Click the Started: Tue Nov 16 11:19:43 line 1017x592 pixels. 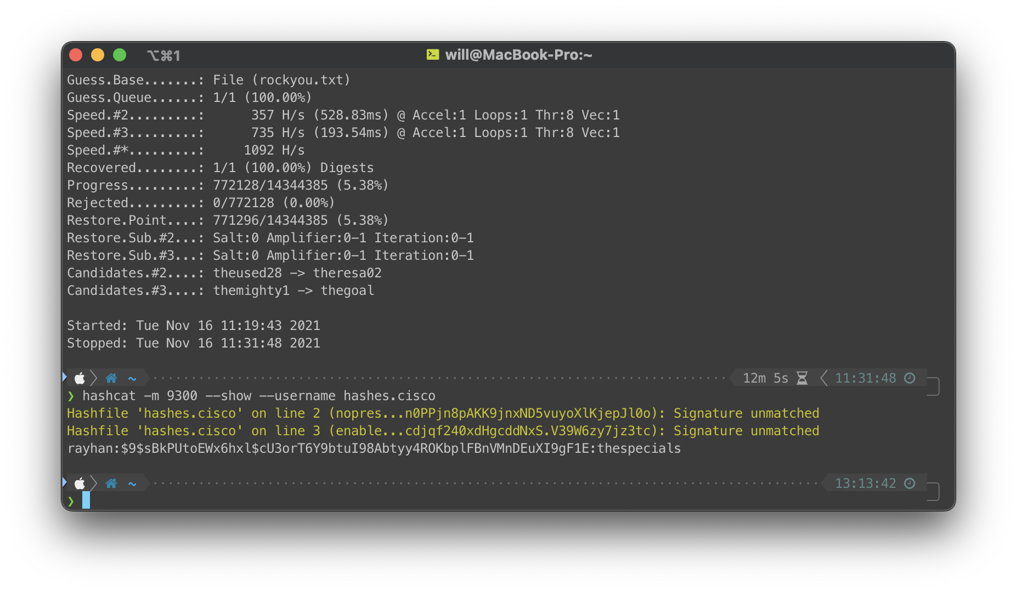coord(194,326)
